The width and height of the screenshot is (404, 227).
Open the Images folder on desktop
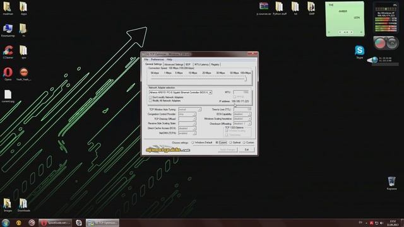8,204
